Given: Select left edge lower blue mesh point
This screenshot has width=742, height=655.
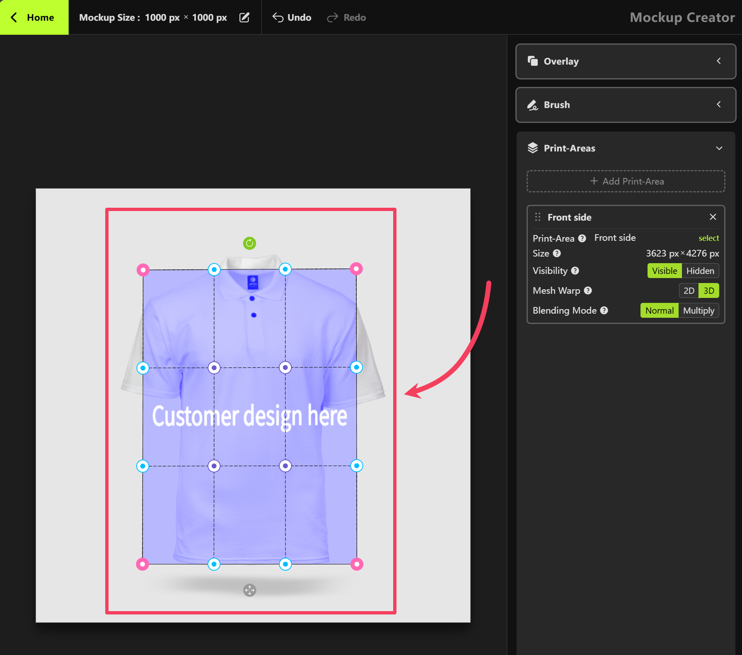Looking at the screenshot, I should (x=143, y=466).
